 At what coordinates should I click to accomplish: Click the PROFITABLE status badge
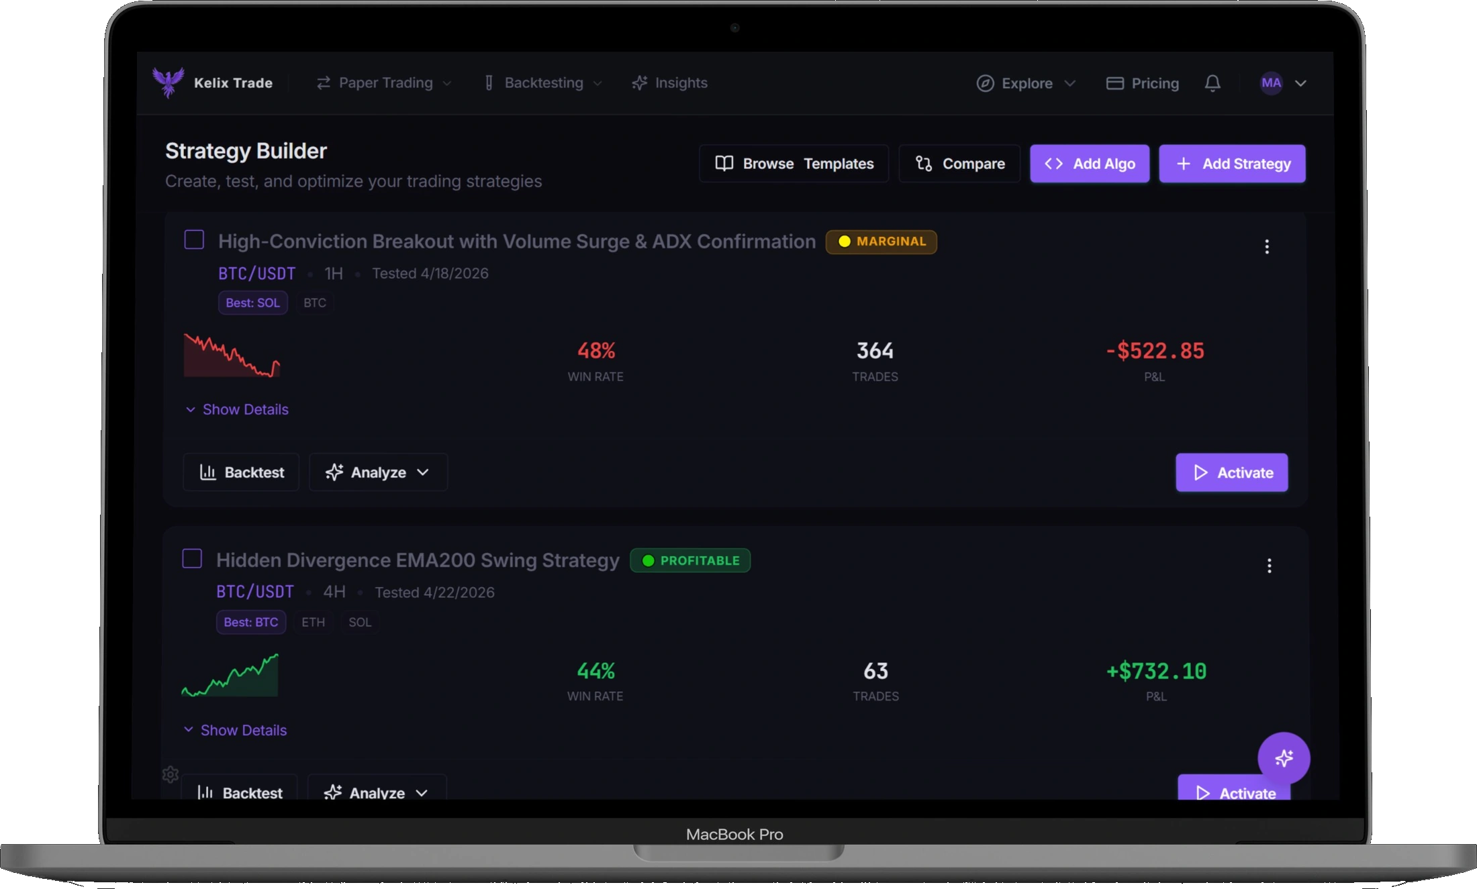690,560
